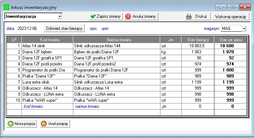Select the code Programator do pralki Dia
The image size is (254, 138).
(47, 70)
